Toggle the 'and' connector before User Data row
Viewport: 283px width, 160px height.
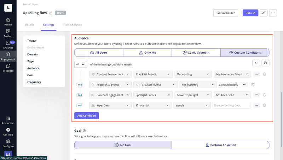(x=80, y=105)
